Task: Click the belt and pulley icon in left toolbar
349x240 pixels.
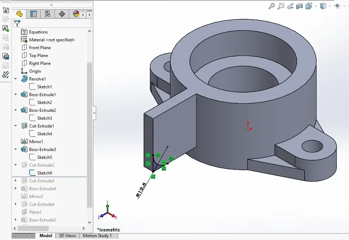Action: pyautogui.click(x=6, y=74)
